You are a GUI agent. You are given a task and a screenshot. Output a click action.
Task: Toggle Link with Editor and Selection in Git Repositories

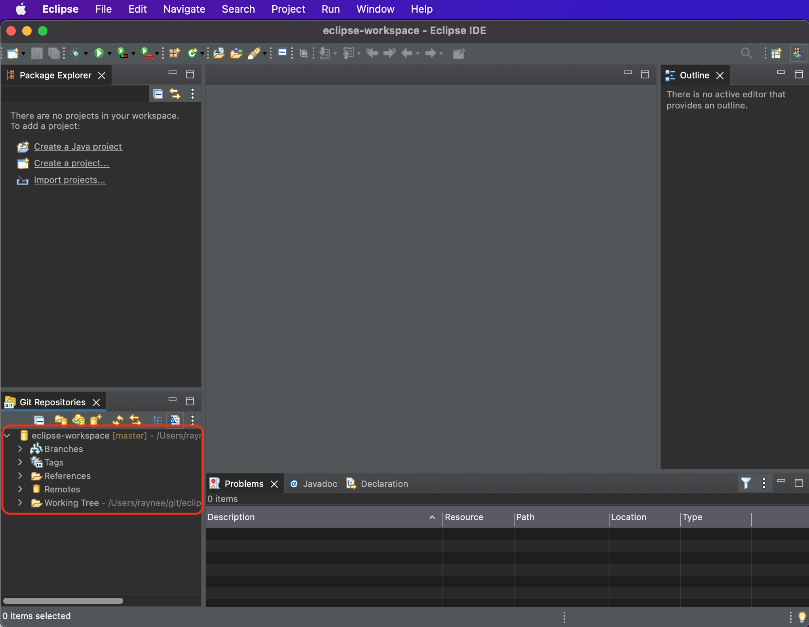pos(135,420)
